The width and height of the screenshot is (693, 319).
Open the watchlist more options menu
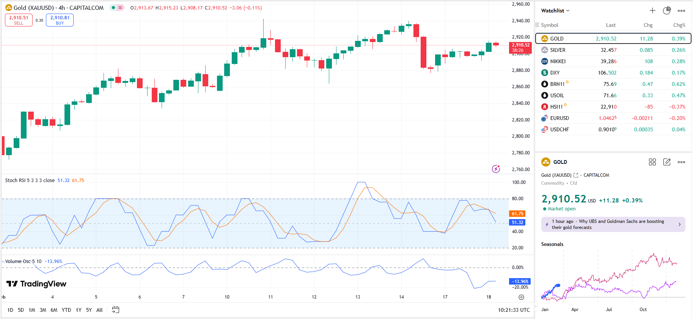pyautogui.click(x=681, y=11)
